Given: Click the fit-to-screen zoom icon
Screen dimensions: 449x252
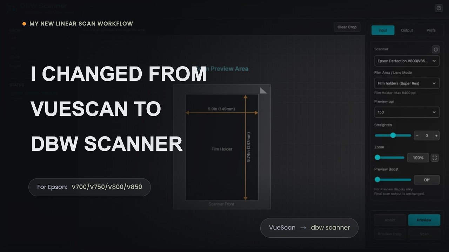Looking at the screenshot, I should [435, 157].
